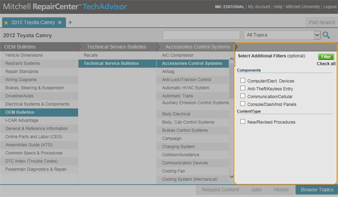Select Brakes, Steering & Suspension
Screen dimensions: 338x197
click(39, 88)
